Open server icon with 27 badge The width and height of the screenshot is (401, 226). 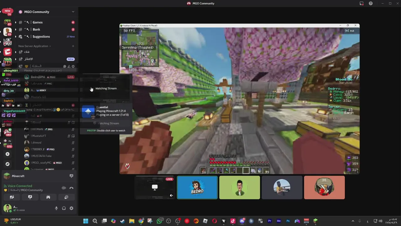click(x=8, y=22)
